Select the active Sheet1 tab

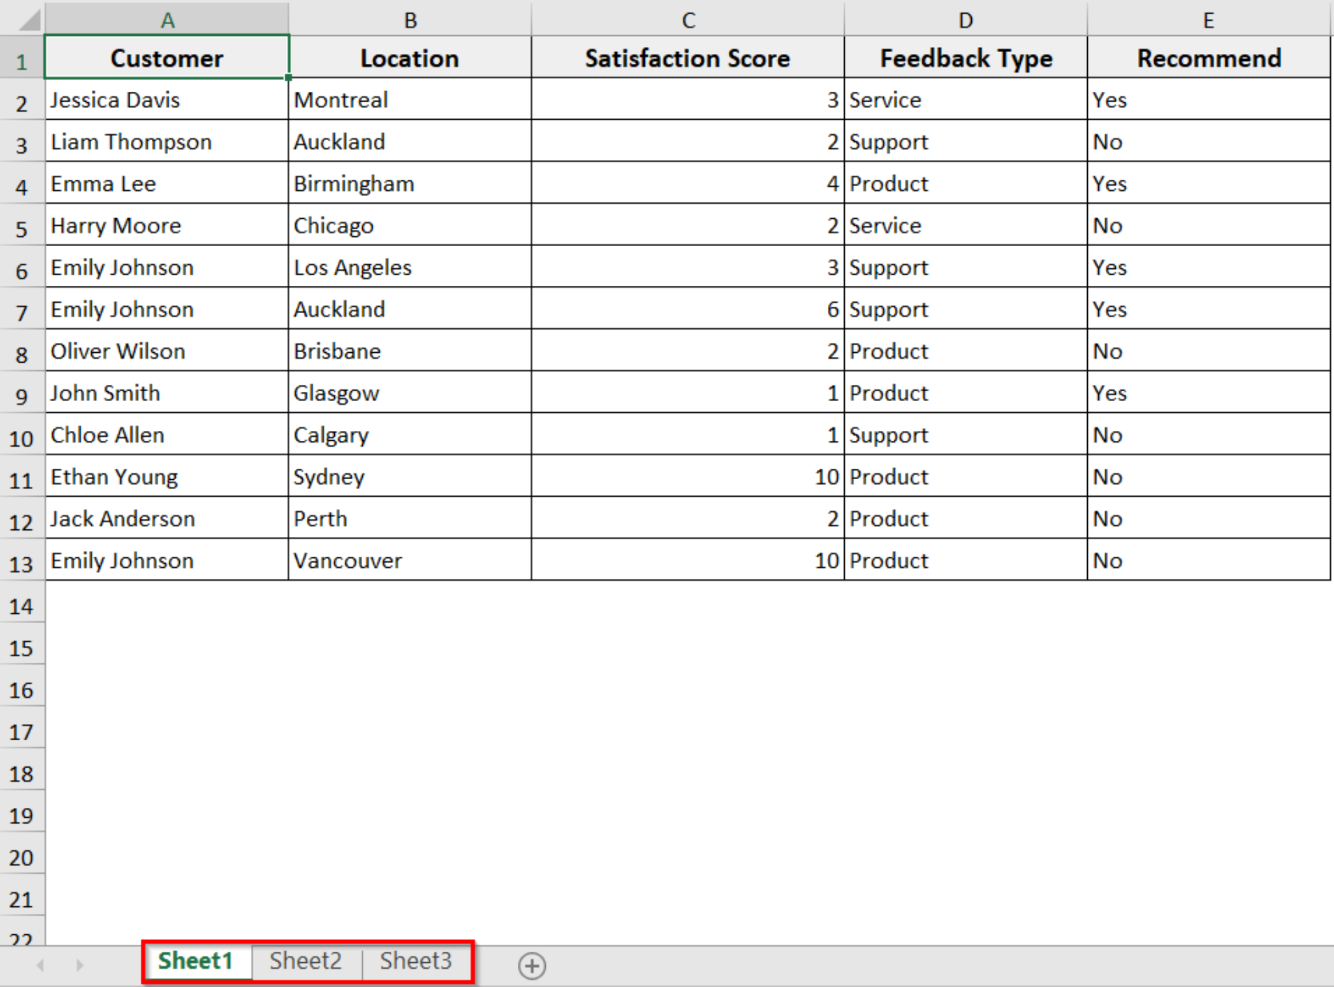point(197,962)
